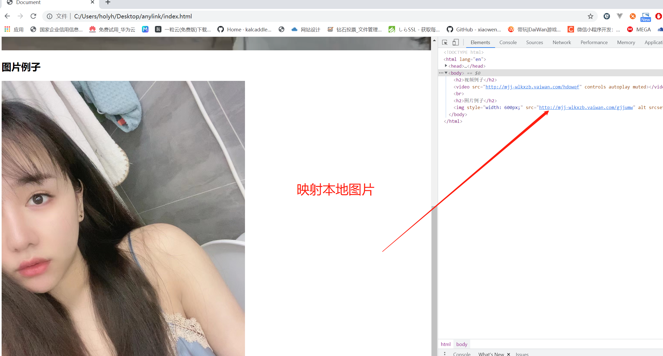Reload the current page

(x=33, y=16)
